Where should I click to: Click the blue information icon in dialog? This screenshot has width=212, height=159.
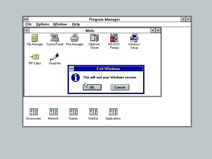[x=76, y=78]
